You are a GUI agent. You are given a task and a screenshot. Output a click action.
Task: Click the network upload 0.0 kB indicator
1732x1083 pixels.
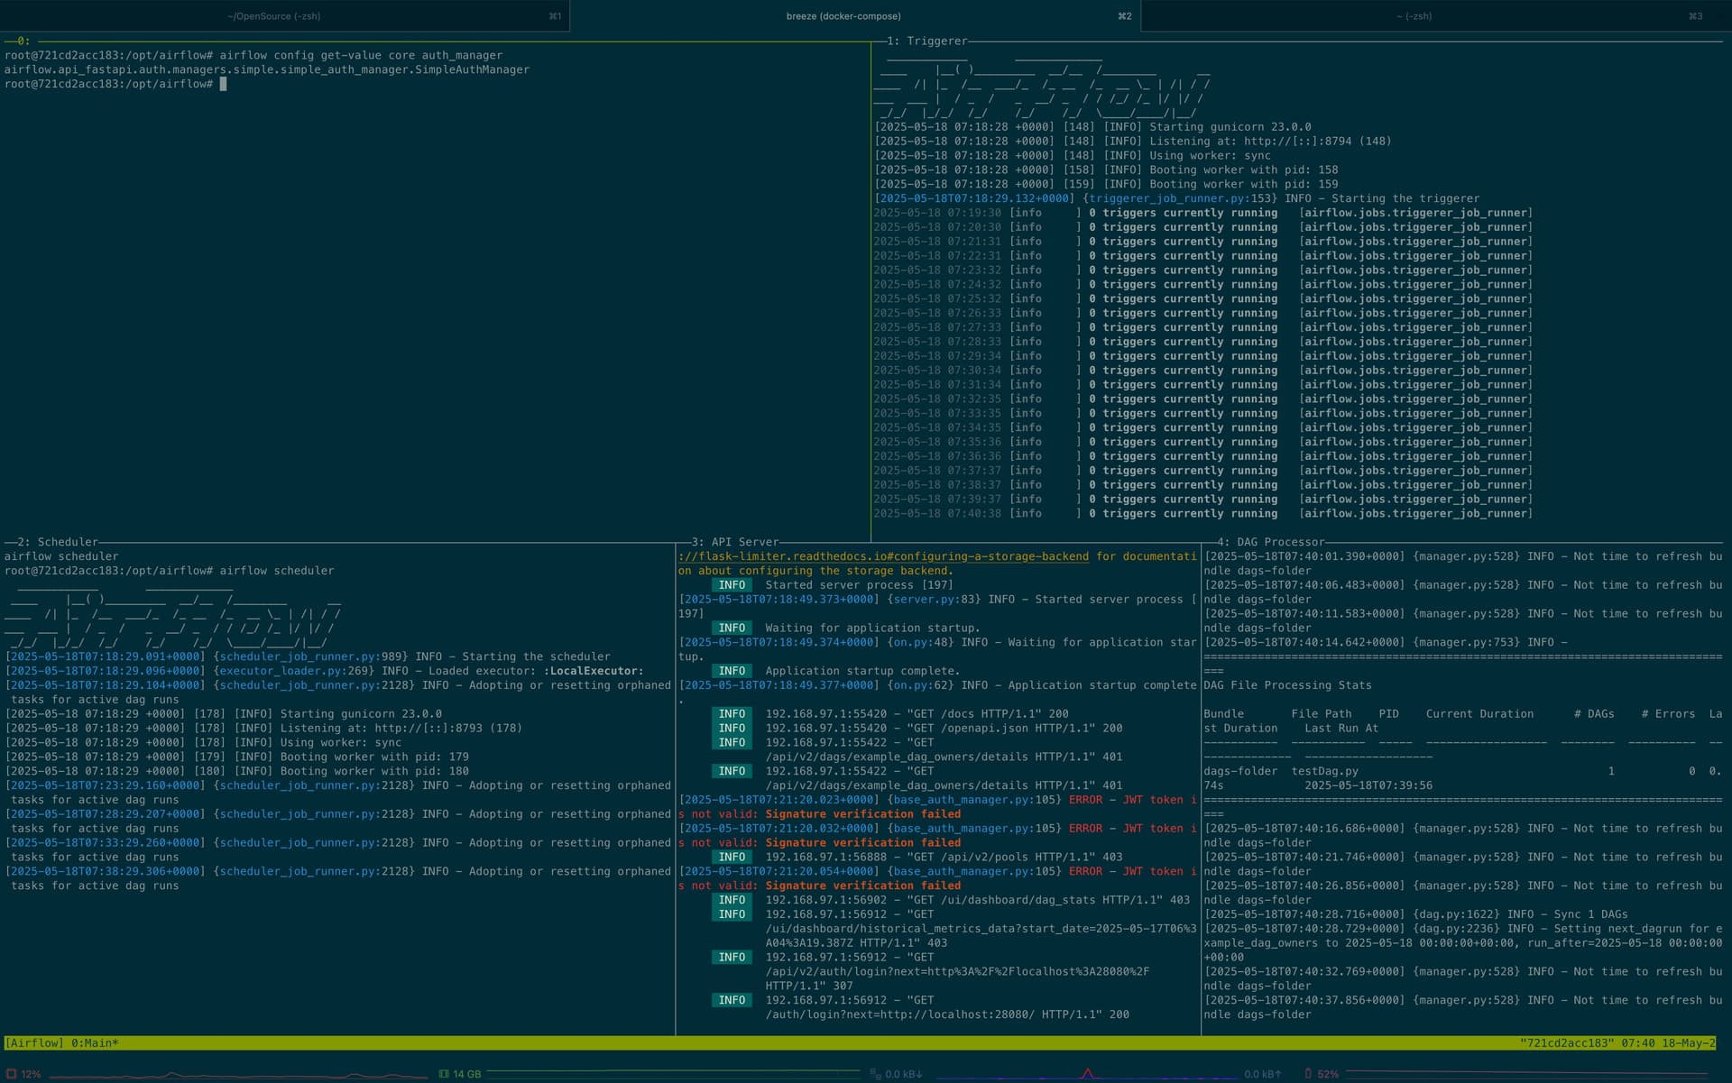tap(1262, 1074)
